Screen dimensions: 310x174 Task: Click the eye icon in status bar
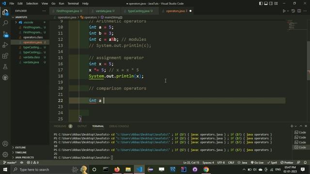pyautogui.click(x=21, y=162)
